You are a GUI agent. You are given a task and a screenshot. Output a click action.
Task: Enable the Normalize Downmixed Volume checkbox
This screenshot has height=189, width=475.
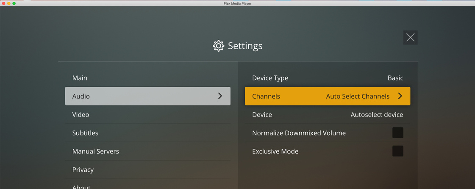click(398, 133)
